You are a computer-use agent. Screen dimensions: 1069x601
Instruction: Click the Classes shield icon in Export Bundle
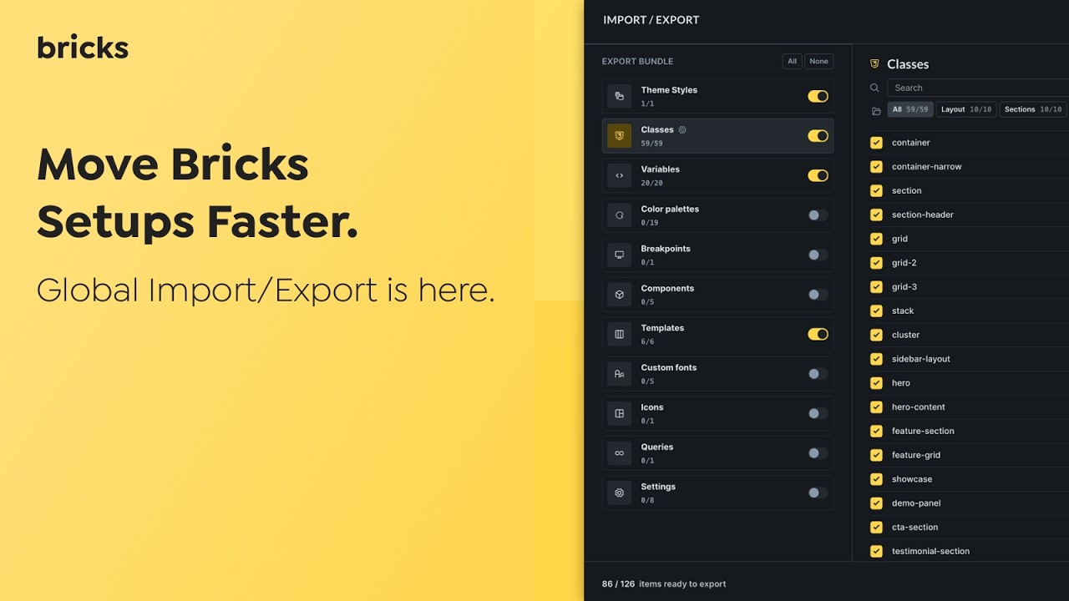620,136
